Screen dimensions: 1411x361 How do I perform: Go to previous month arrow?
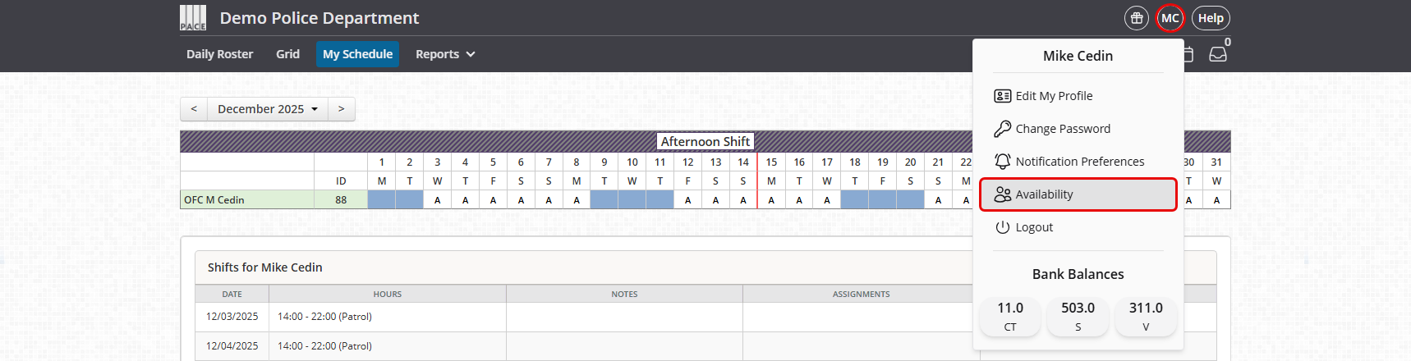tap(194, 109)
